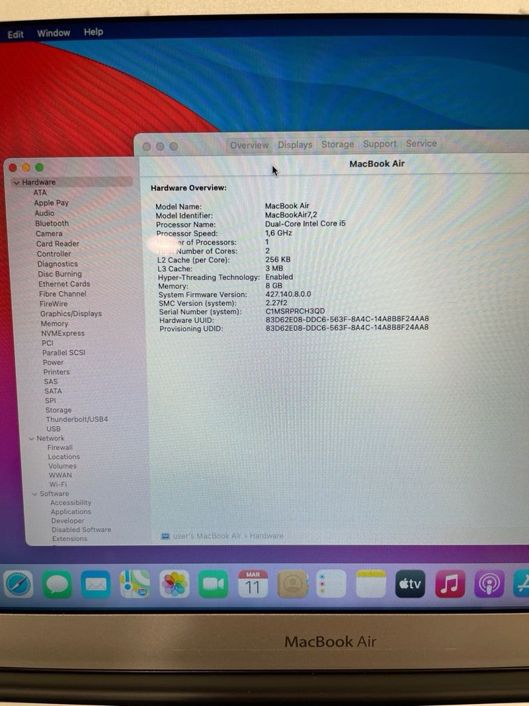Select Locations under Network
Screen dimensions: 529x706
point(63,457)
